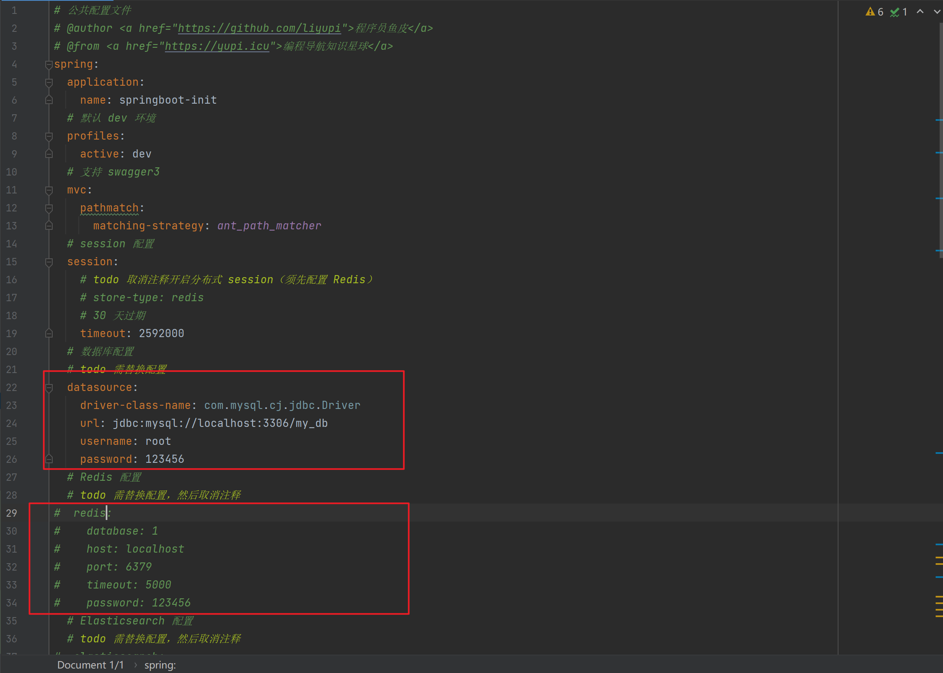This screenshot has height=673, width=943.
Task: Collapse the spring block at line 4
Action: [49, 64]
